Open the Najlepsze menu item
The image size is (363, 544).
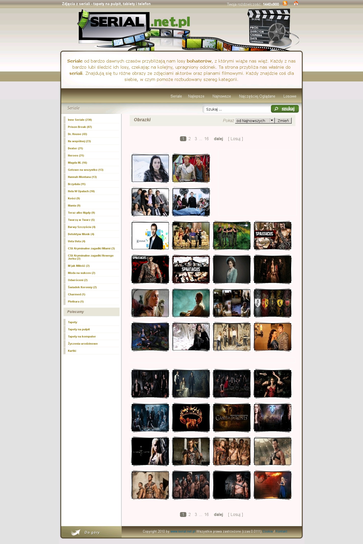click(x=196, y=96)
